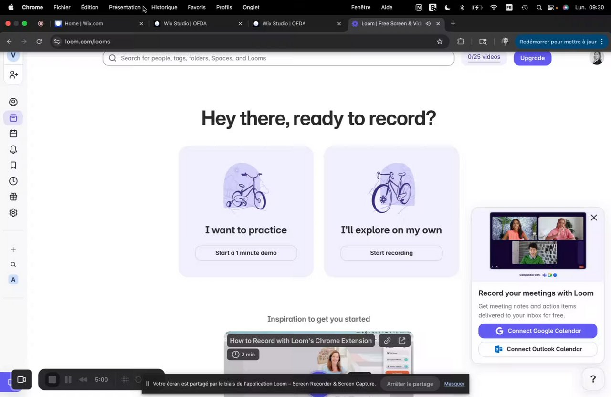Click the restart recording circular arrow
Viewport: 611px width, 397px height.
(138, 380)
